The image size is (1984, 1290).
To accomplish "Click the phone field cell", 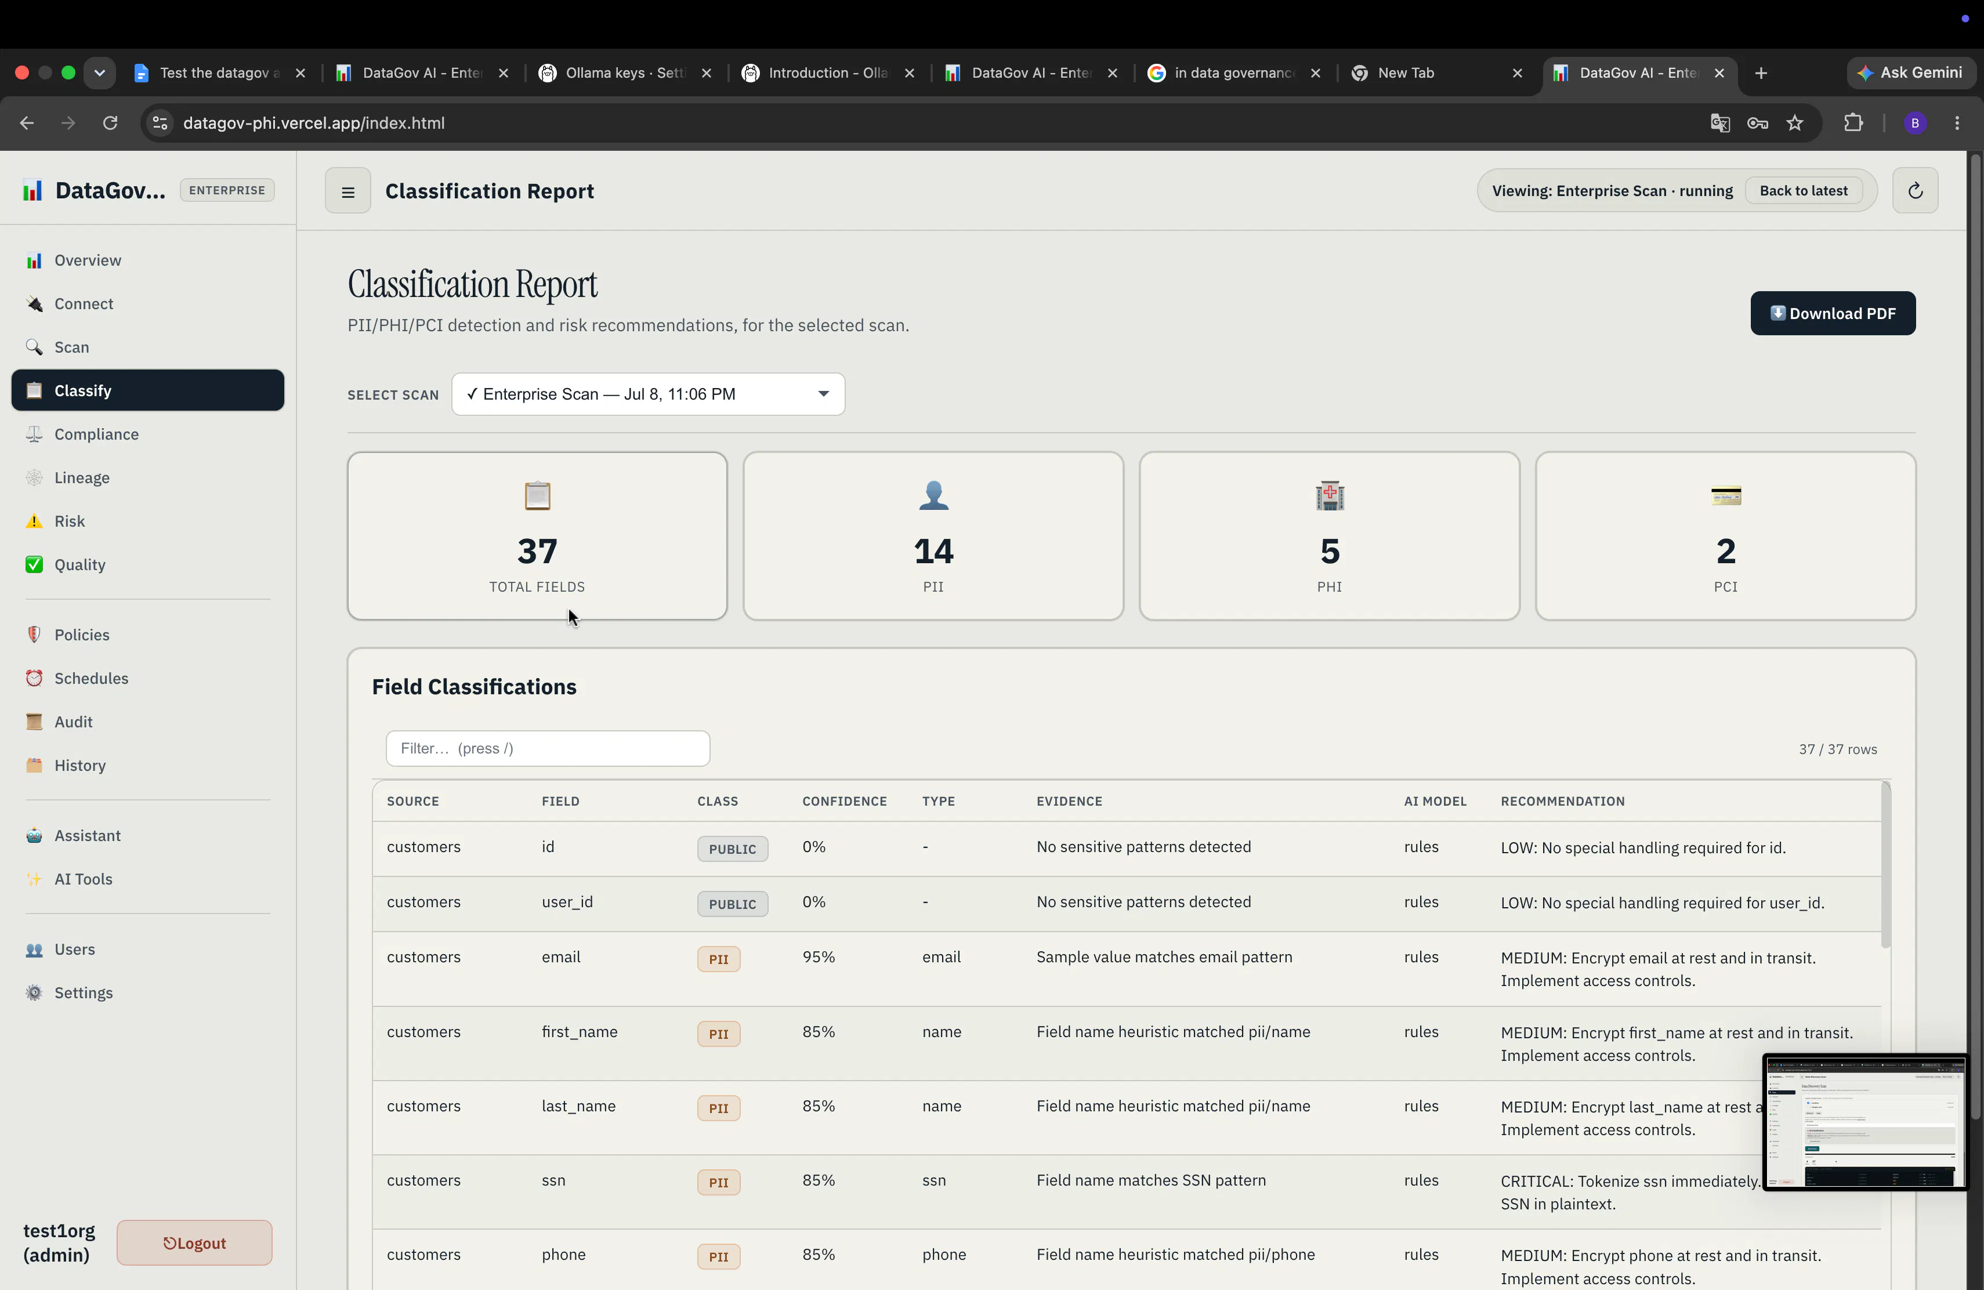I will [x=563, y=1254].
